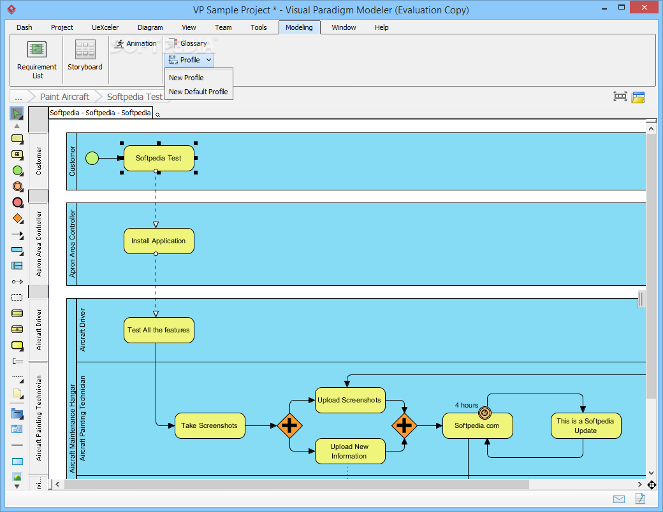This screenshot has width=663, height=512.
Task: Open the View menu
Action: (189, 27)
